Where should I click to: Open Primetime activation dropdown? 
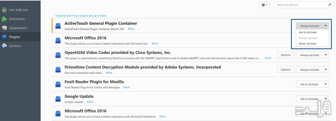coord(312,70)
